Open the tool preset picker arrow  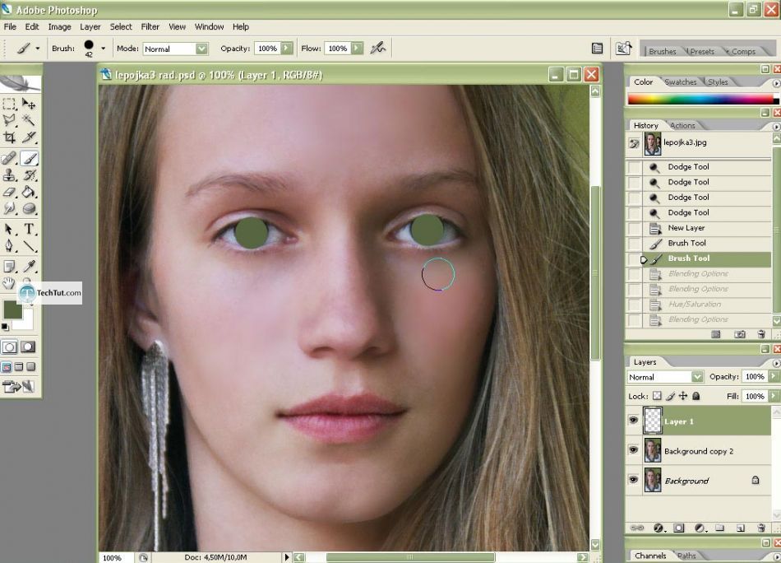(37, 49)
